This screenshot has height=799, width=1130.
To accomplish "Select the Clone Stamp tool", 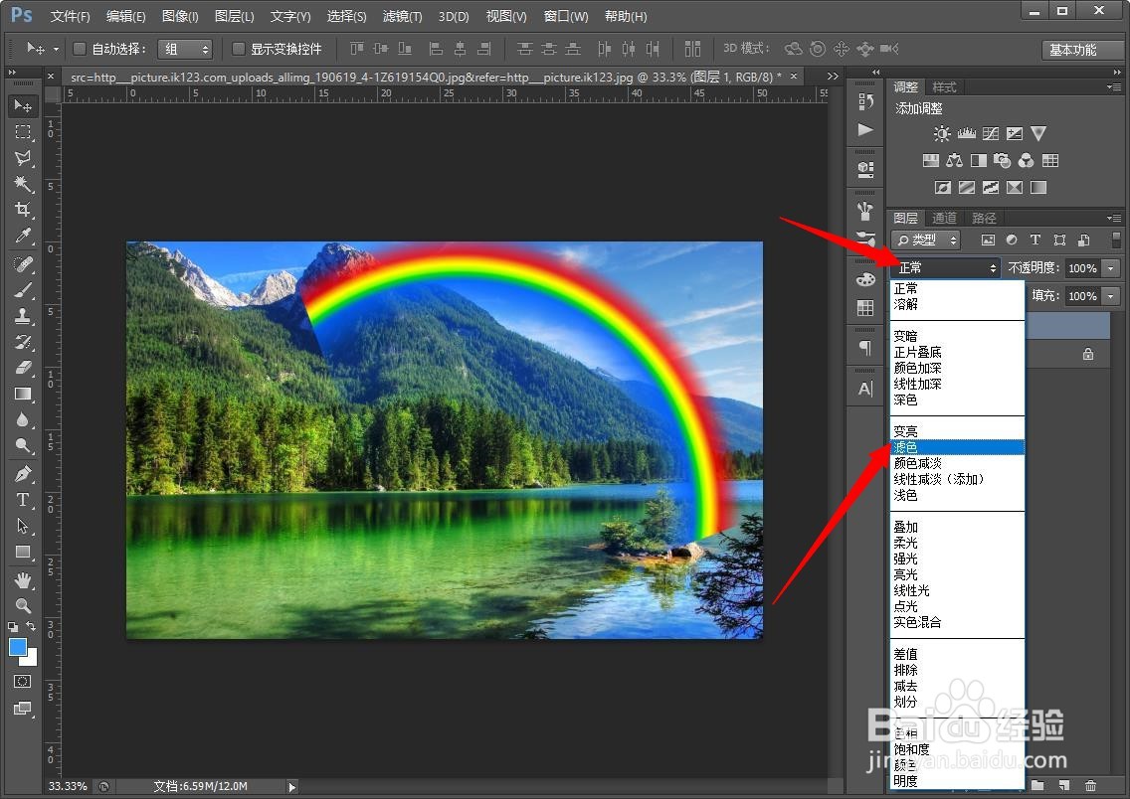I will [23, 316].
